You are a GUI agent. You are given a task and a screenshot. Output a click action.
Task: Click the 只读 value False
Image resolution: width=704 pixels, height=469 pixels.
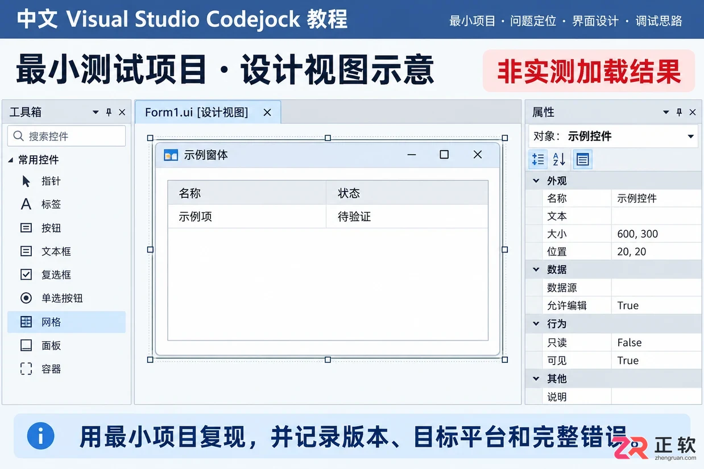(656, 343)
